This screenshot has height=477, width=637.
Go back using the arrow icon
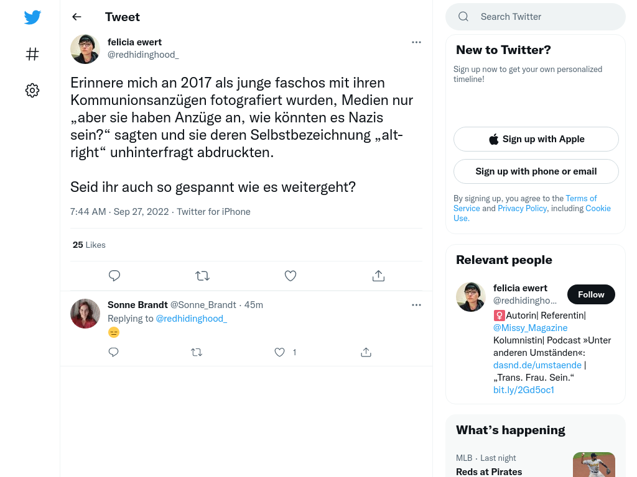coord(77,17)
